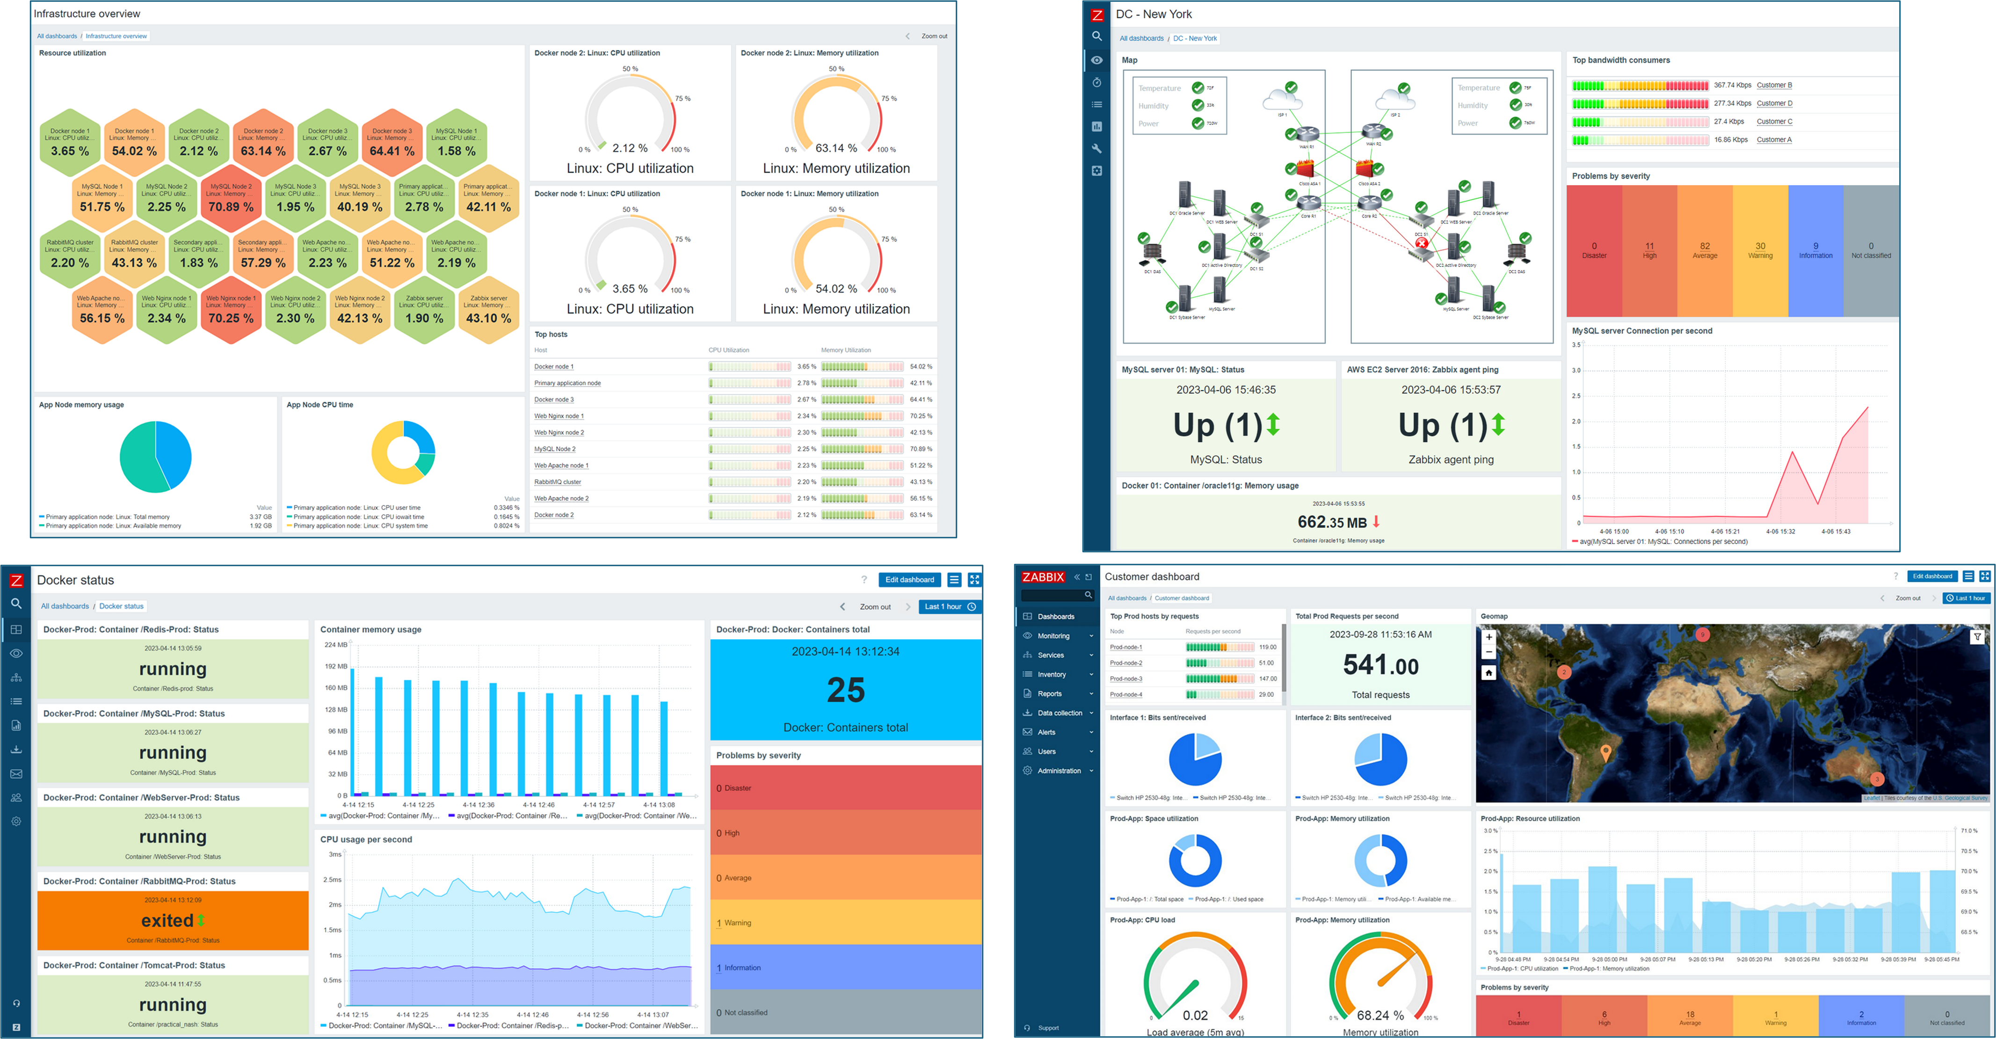Open the Prod-node-3 host link
This screenshot has width=1996, height=1039.
[1126, 679]
